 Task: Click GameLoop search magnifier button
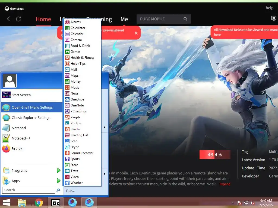click(185, 19)
